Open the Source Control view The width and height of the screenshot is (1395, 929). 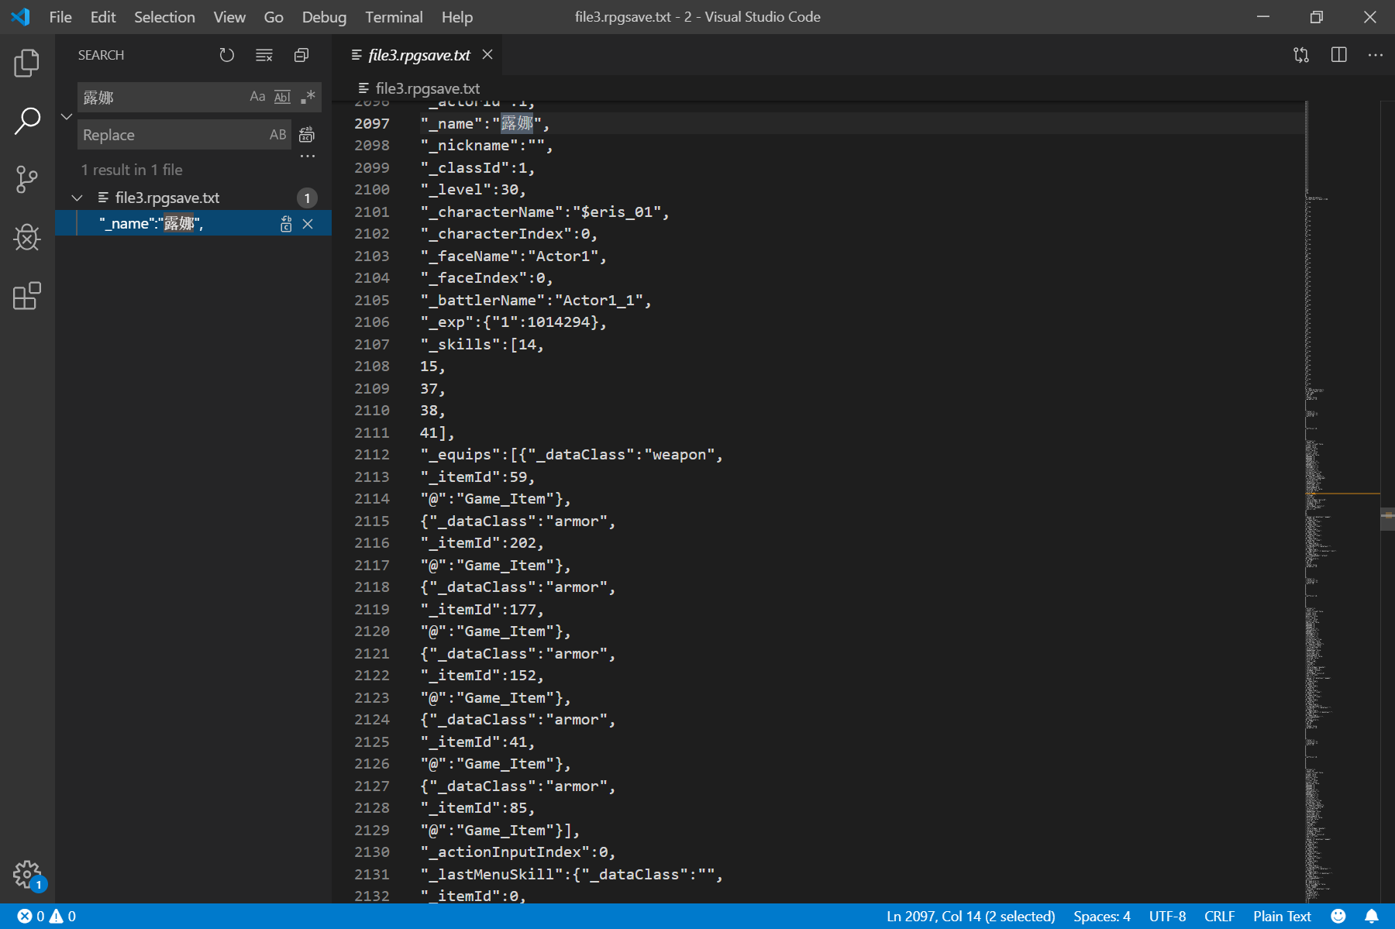(x=27, y=179)
